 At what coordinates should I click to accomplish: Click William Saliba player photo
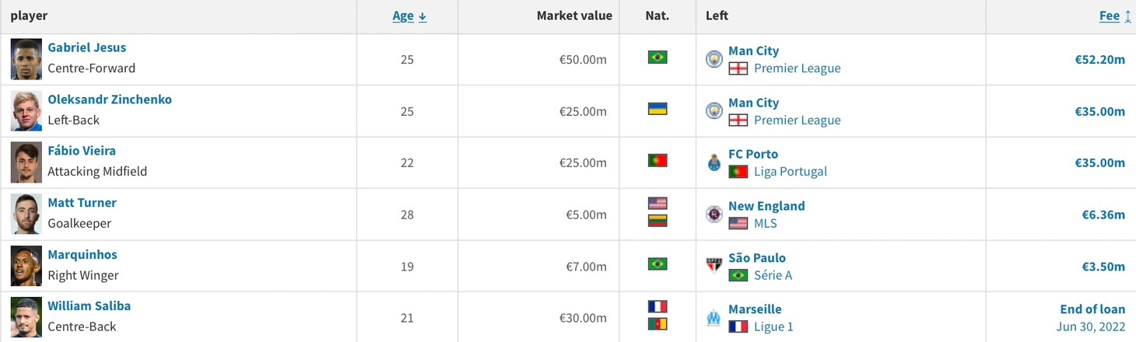pos(26,317)
